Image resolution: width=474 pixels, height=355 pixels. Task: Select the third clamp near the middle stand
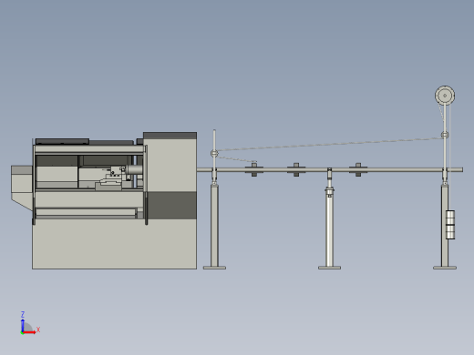click(x=358, y=169)
